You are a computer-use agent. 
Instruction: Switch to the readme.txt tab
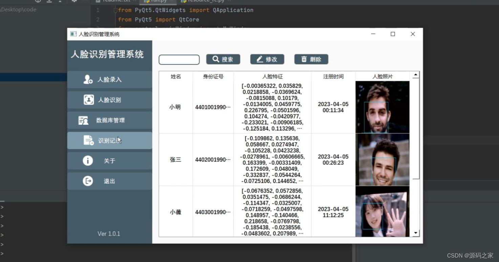pos(115,1)
